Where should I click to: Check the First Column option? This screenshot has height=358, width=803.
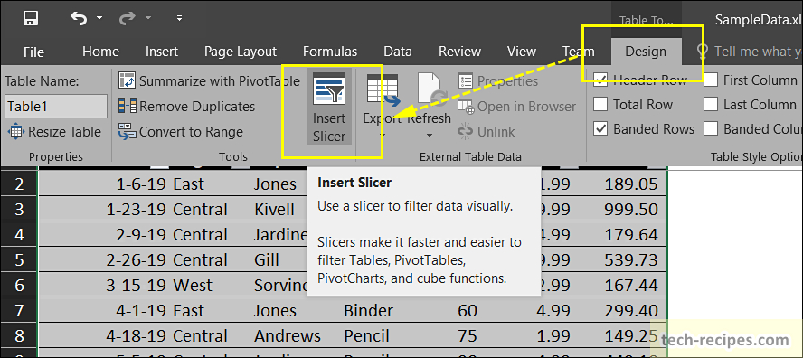point(710,80)
